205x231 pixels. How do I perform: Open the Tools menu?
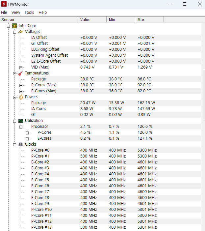coord(29,13)
